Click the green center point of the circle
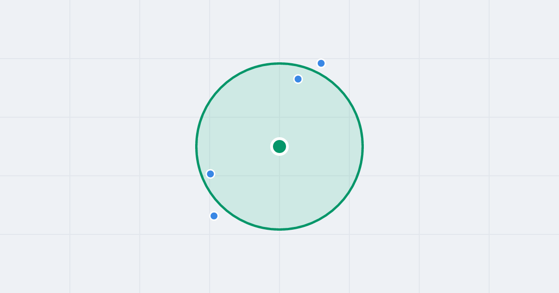The height and width of the screenshot is (293, 559). tap(279, 146)
